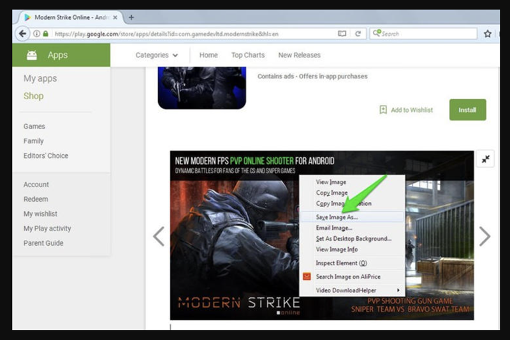Open My wishlist in the sidebar
Viewport: 510px width, 340px height.
[x=40, y=214]
